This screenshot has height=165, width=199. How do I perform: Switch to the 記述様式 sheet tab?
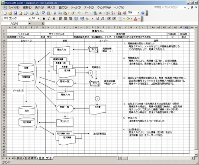(30, 158)
